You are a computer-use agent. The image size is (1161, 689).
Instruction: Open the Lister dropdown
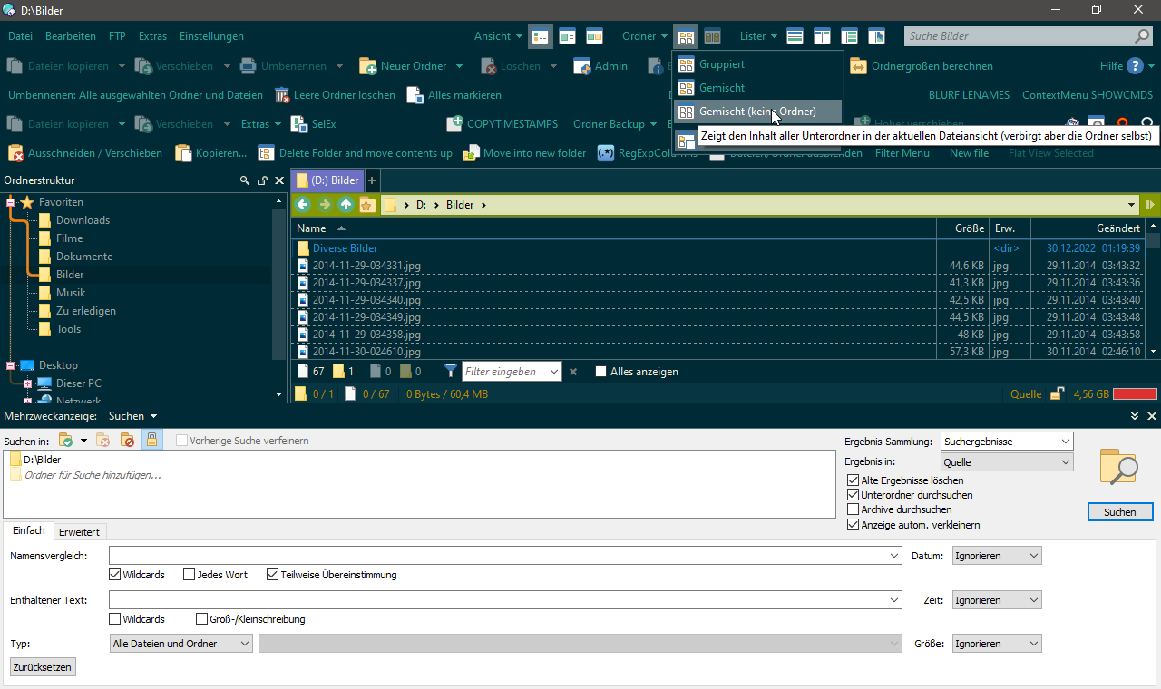pos(758,36)
